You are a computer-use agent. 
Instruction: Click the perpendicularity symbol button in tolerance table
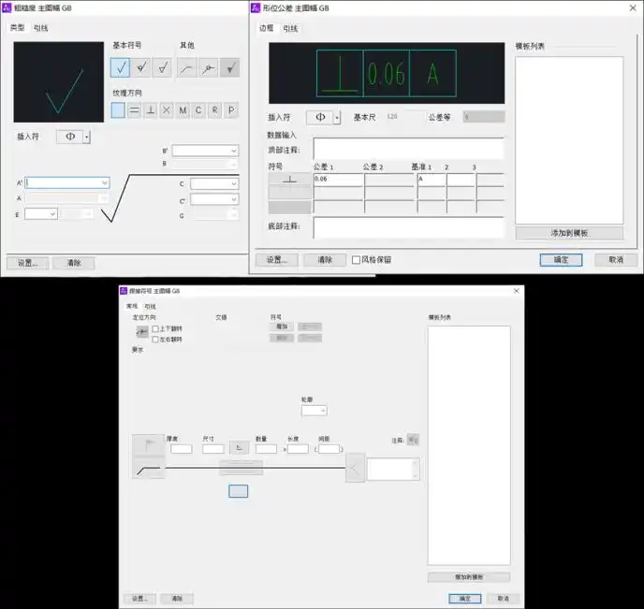(289, 179)
